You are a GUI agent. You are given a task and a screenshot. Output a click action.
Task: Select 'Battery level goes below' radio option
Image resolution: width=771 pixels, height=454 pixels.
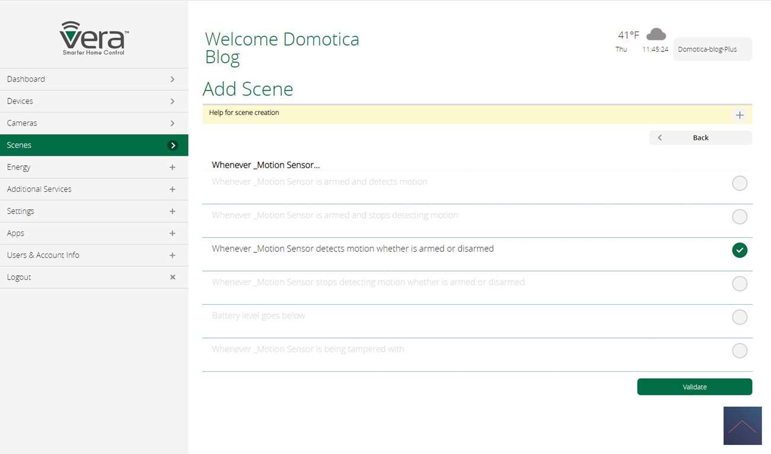pyautogui.click(x=739, y=317)
